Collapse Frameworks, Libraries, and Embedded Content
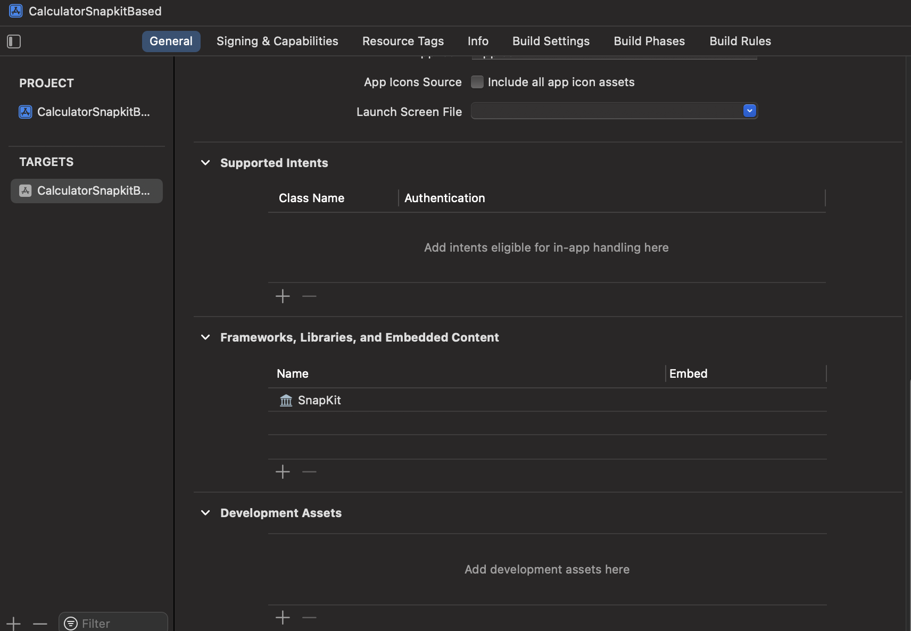 pyautogui.click(x=205, y=337)
